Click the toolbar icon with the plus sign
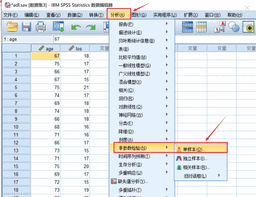 click(x=249, y=27)
